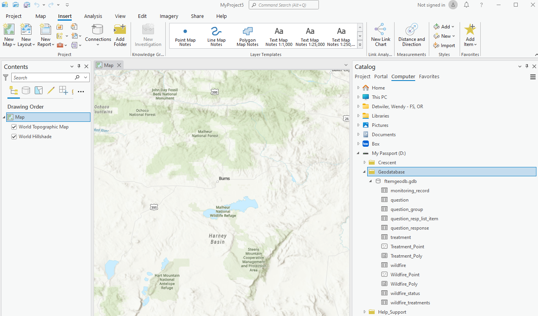Expand Help_Support folder
Viewport: 538px width, 316px height.
[365, 312]
